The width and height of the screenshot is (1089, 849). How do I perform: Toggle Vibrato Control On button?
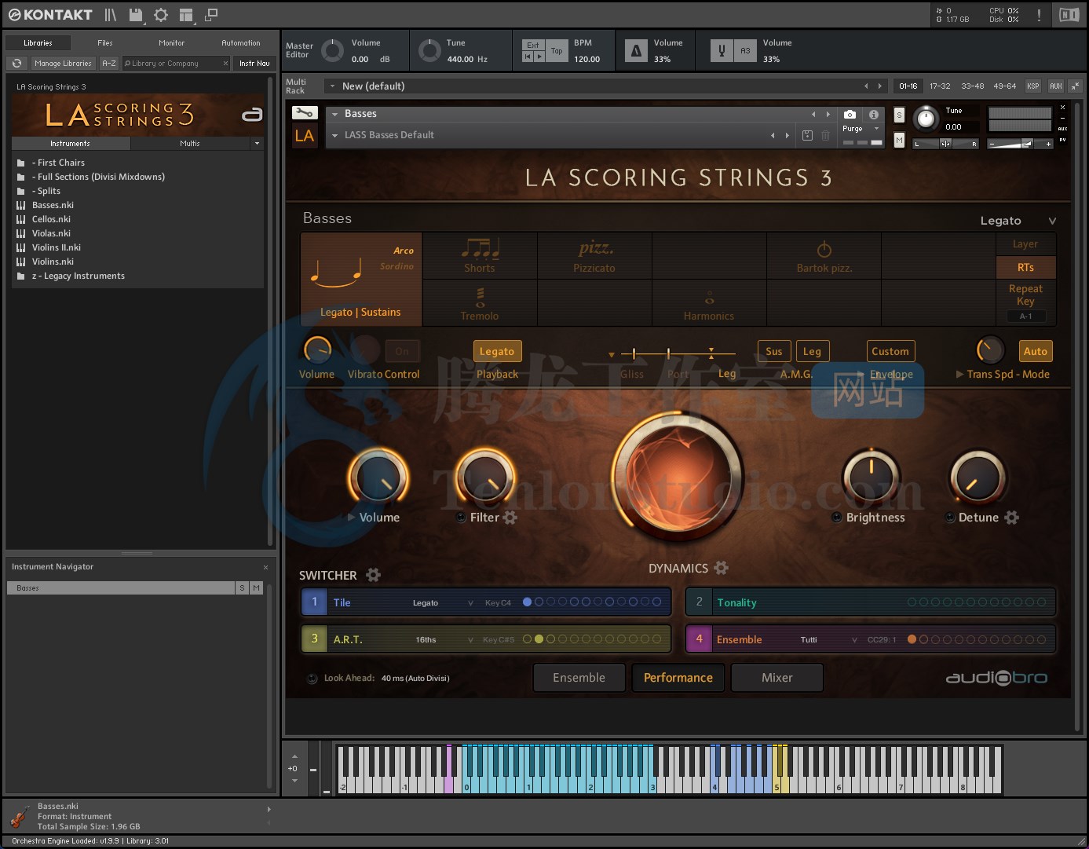click(402, 351)
